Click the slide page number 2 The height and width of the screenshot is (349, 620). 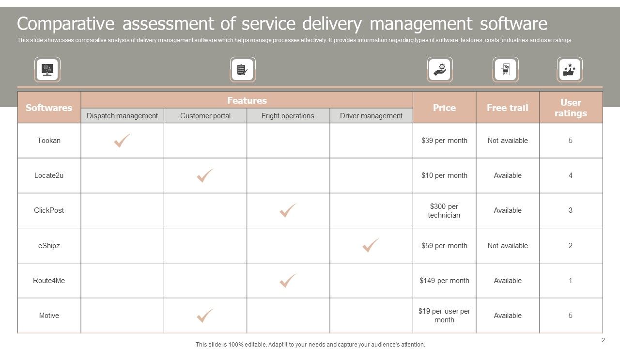coord(603,340)
